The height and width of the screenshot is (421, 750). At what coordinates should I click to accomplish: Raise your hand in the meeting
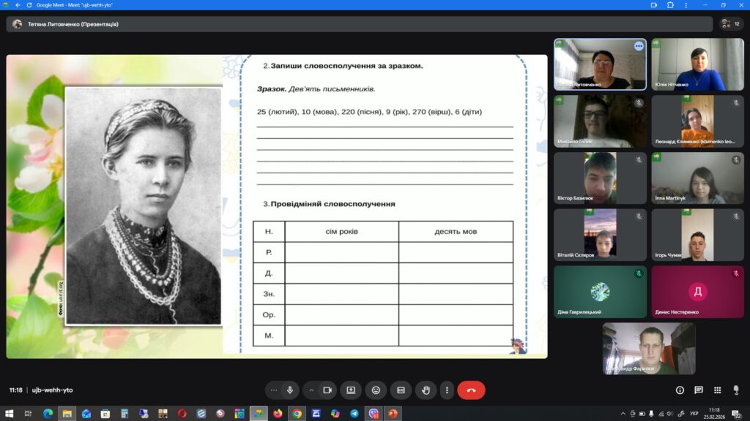coord(426,390)
